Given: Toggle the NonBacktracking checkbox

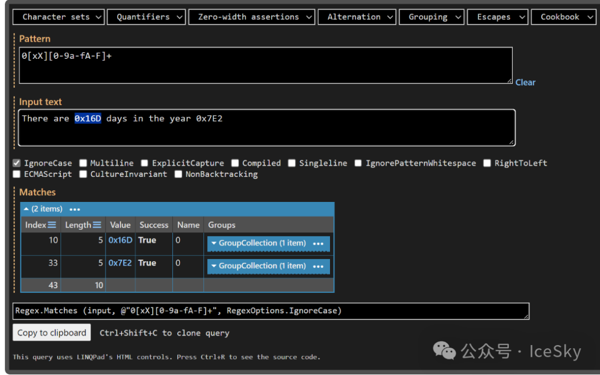Looking at the screenshot, I should click(x=178, y=174).
